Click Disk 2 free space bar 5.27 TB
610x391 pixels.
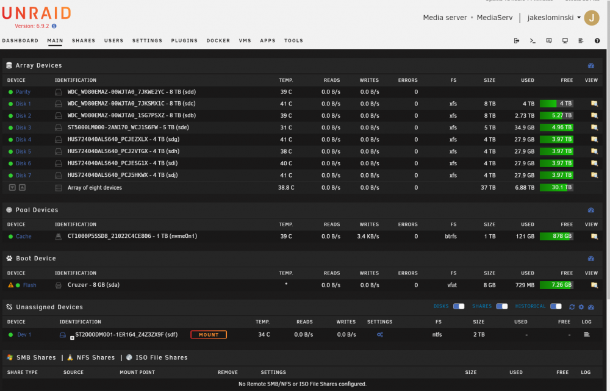[x=556, y=115]
